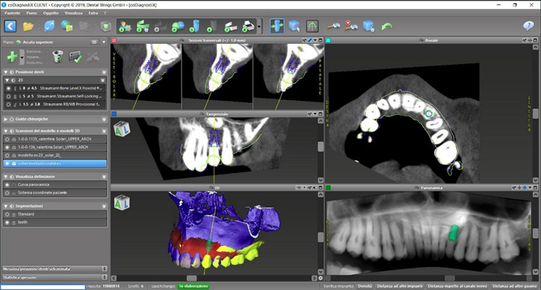541x290 pixels.
Task: Open the yellow folder icon in toolbar
Action: click(x=28, y=26)
